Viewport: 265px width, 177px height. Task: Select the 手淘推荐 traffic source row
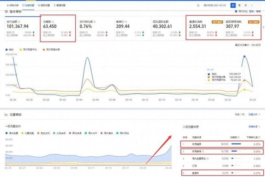(x=222, y=151)
